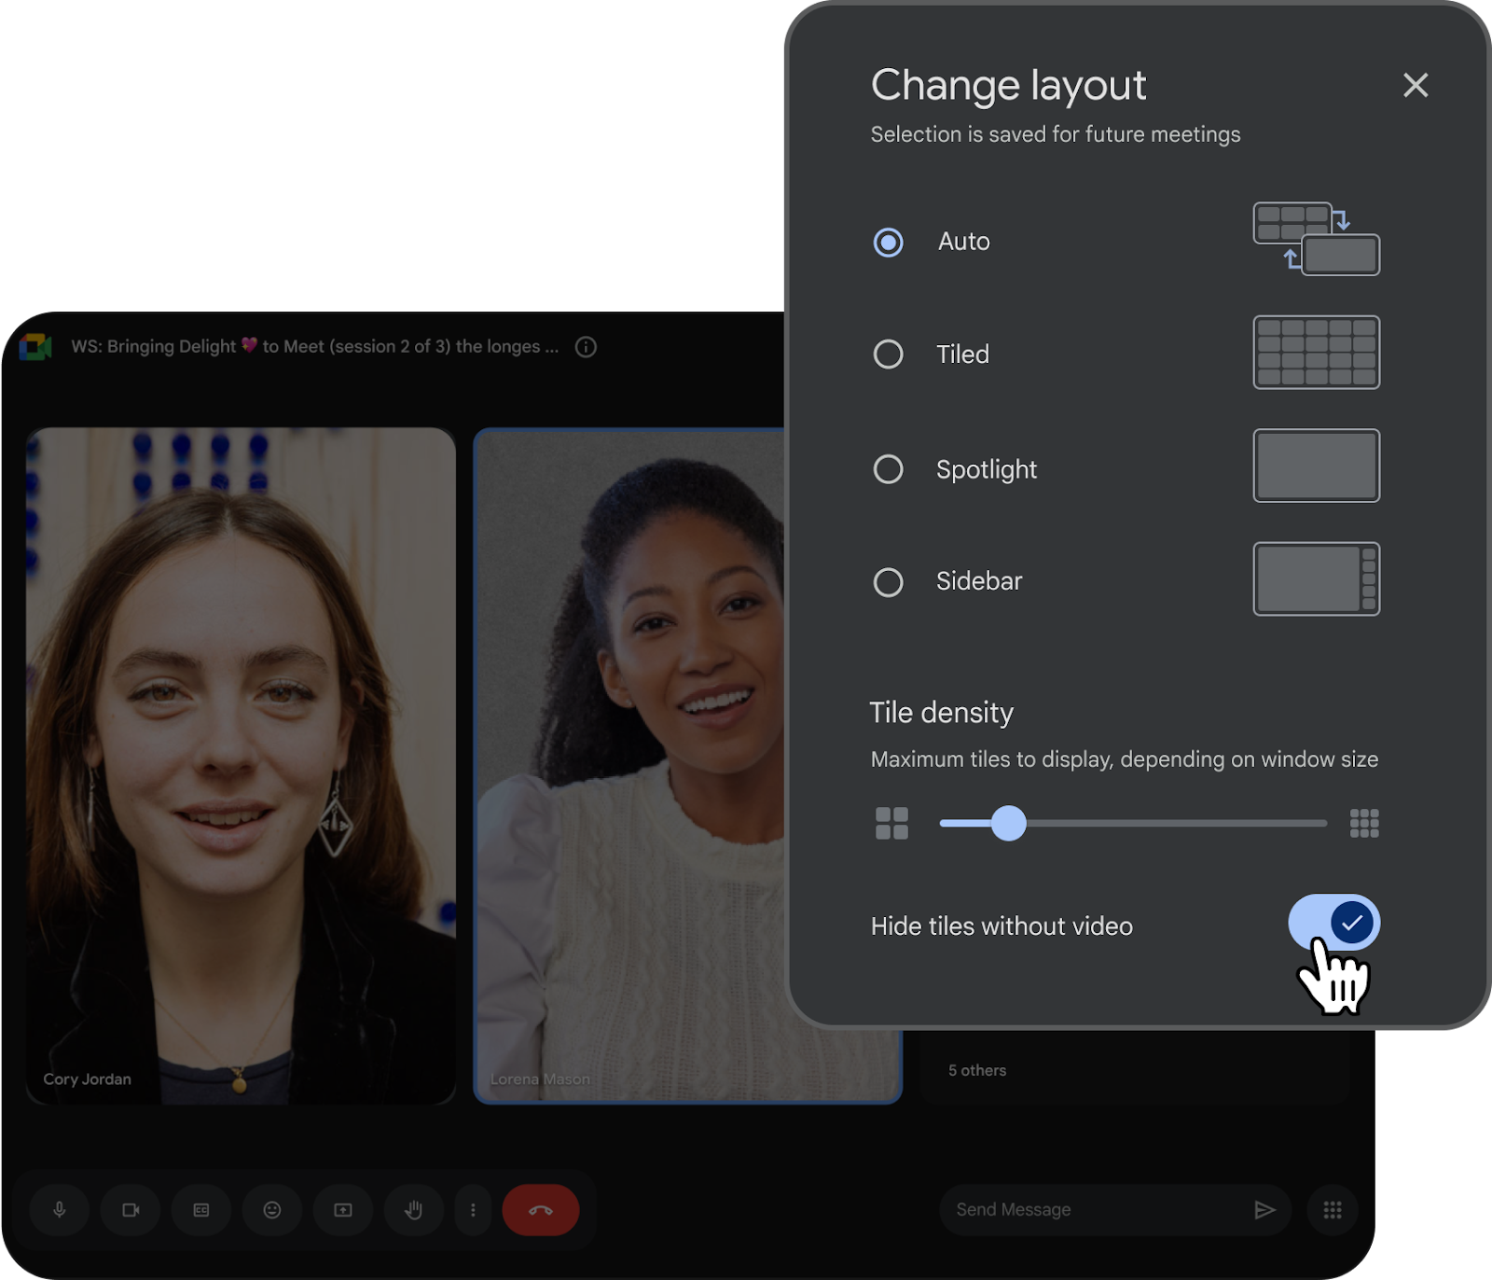Image resolution: width=1492 pixels, height=1280 pixels.
Task: Click the most tiles icon beside slider
Action: [x=1364, y=823]
